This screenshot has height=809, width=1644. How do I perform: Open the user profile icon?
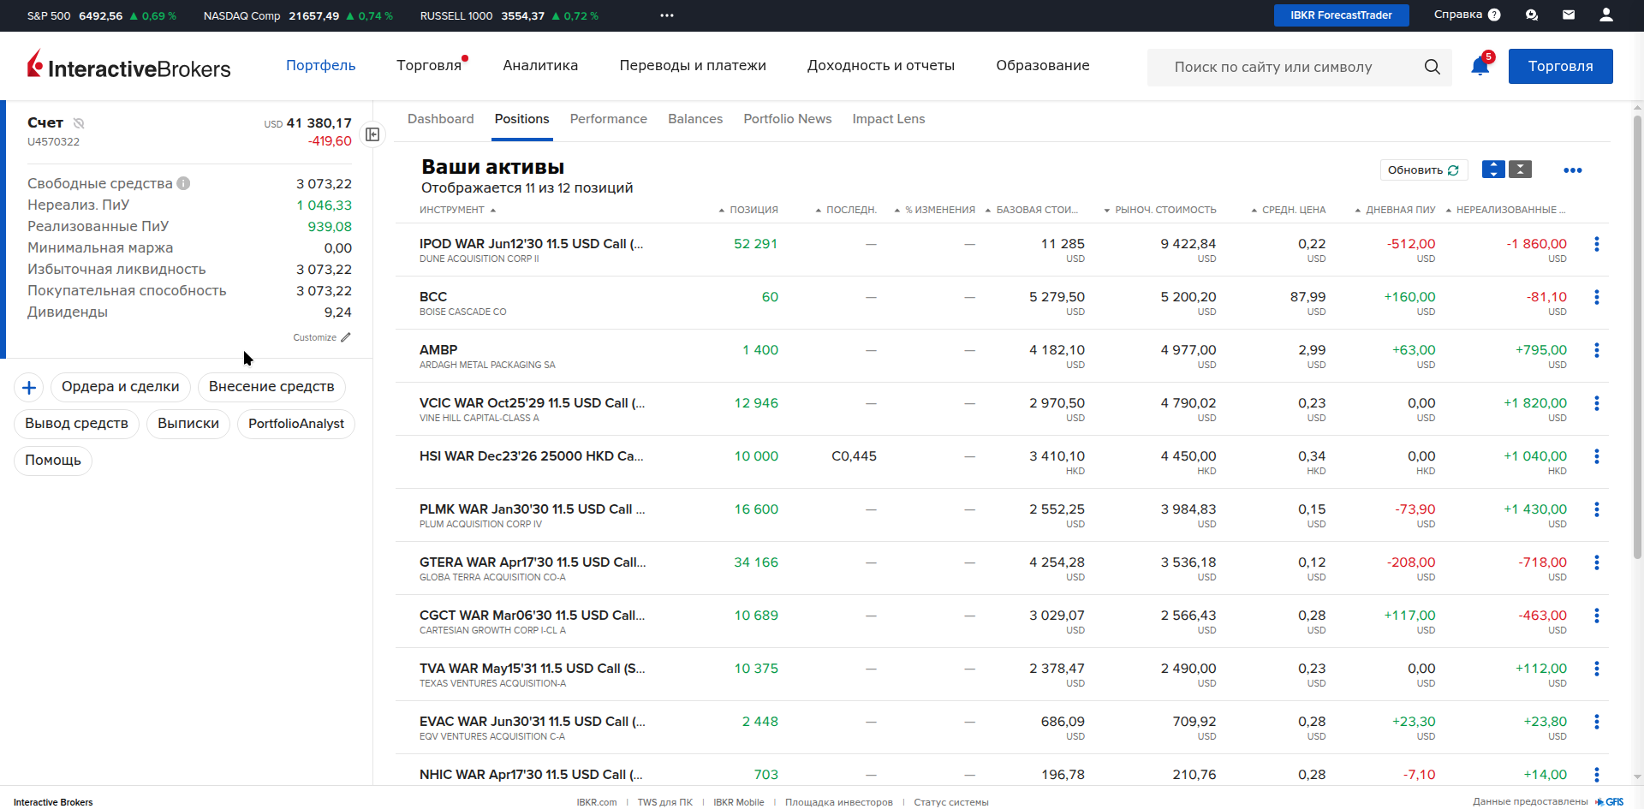[x=1606, y=15]
